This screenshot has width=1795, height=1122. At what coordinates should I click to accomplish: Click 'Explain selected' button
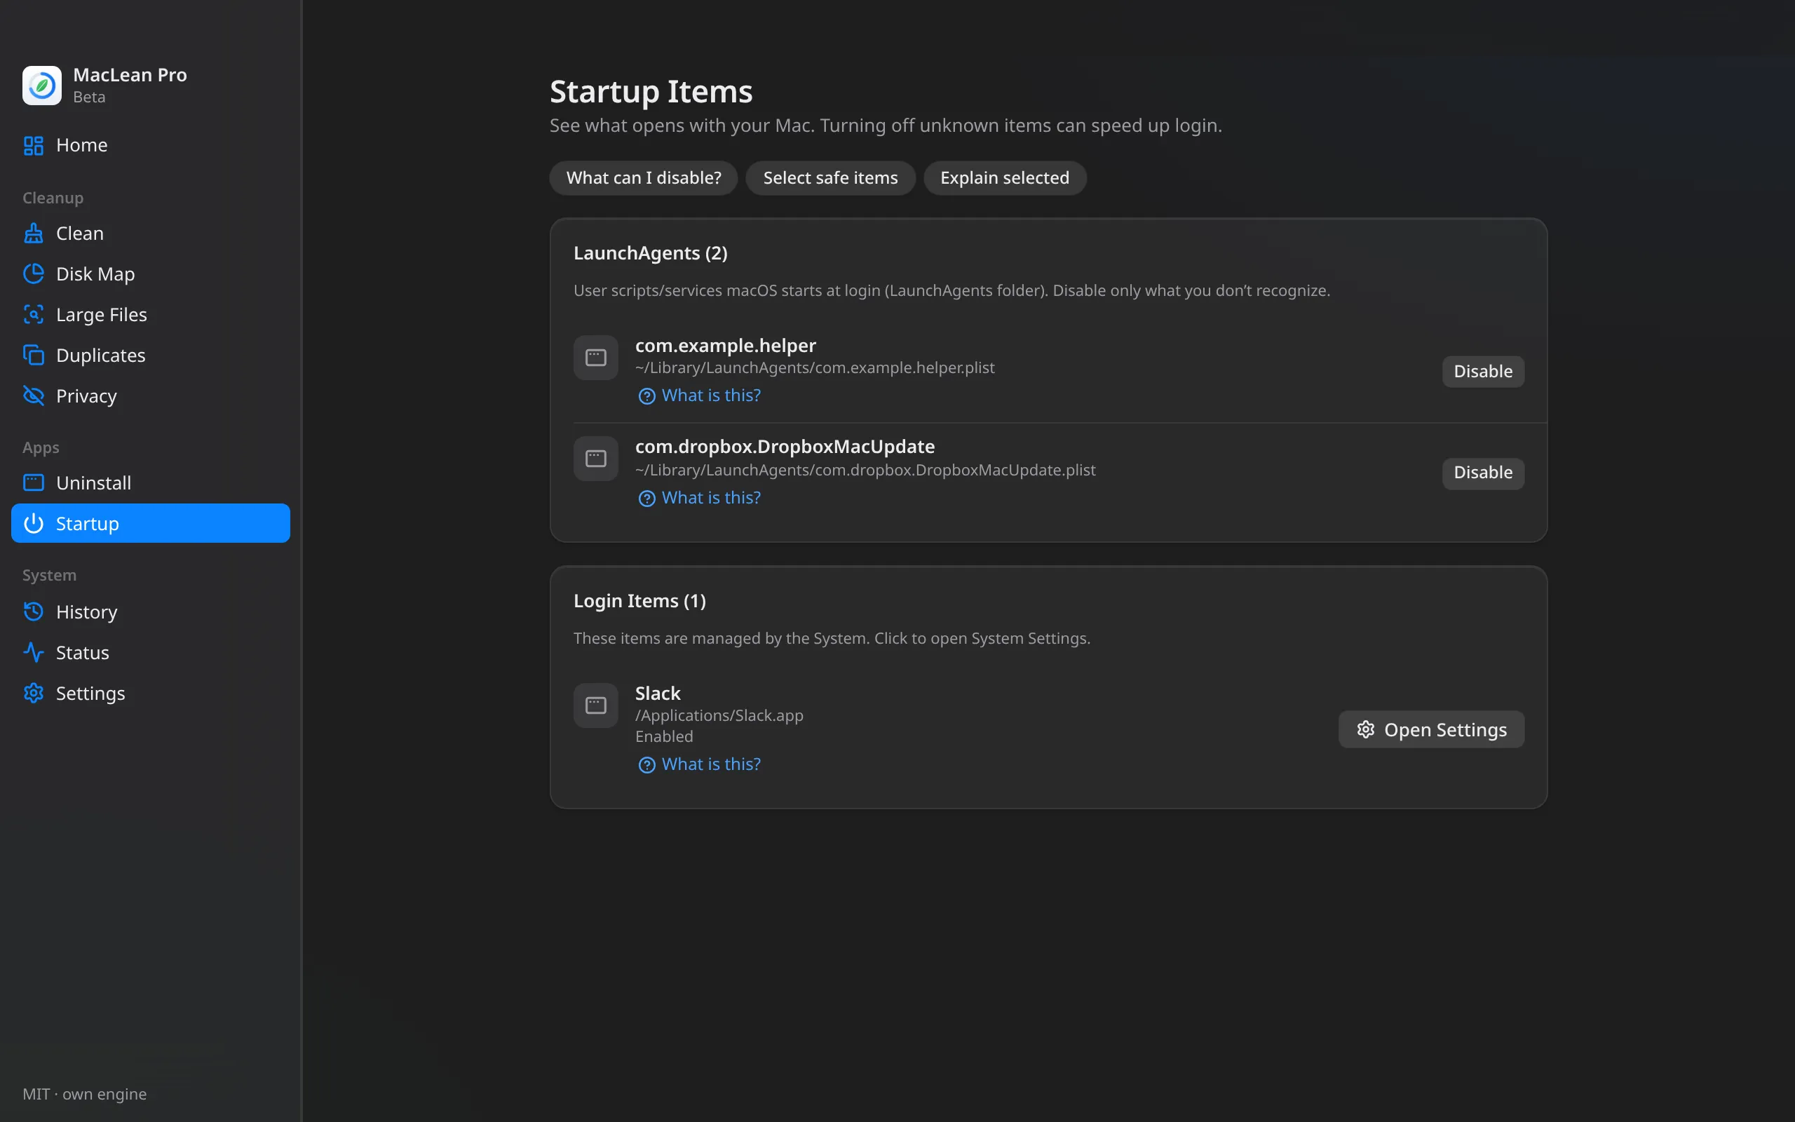(x=1004, y=178)
